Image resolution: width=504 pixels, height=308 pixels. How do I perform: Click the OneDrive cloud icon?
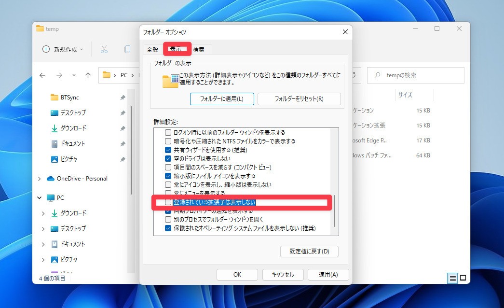[51, 179]
